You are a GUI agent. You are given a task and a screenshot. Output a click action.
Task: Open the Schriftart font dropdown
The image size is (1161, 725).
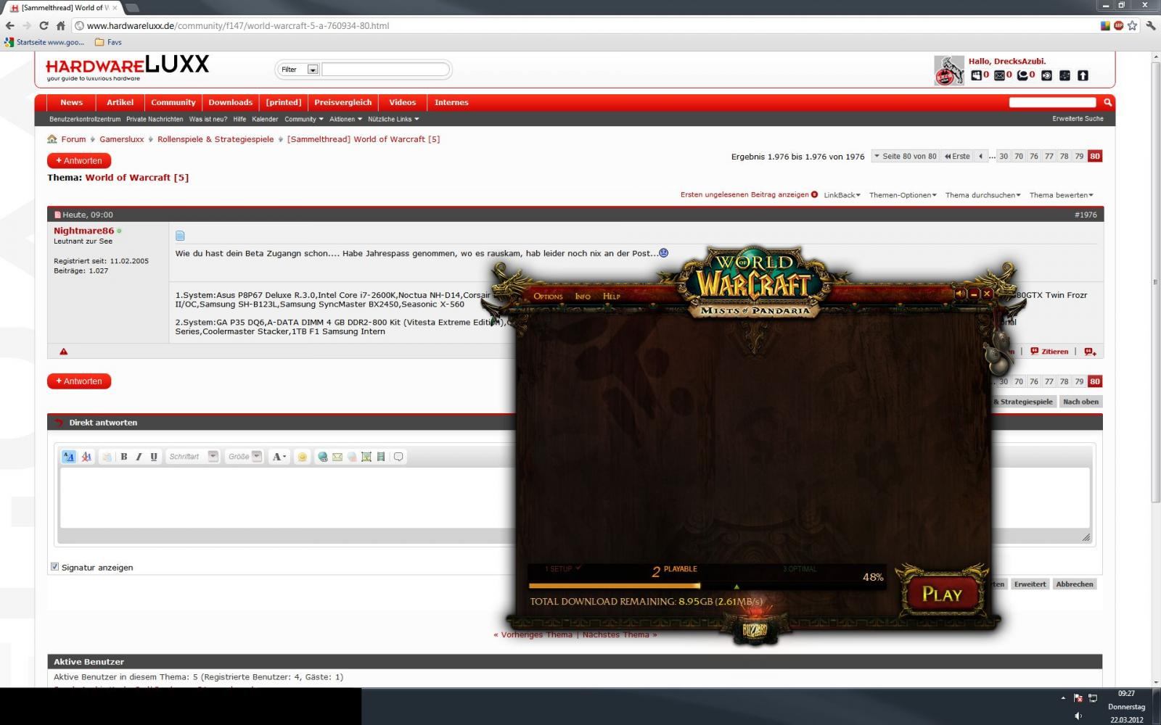[192, 457]
